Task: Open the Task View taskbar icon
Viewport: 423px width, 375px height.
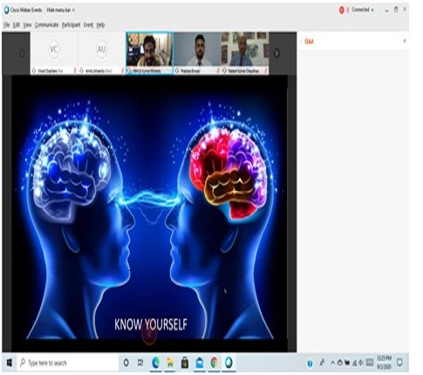Action: (140, 363)
